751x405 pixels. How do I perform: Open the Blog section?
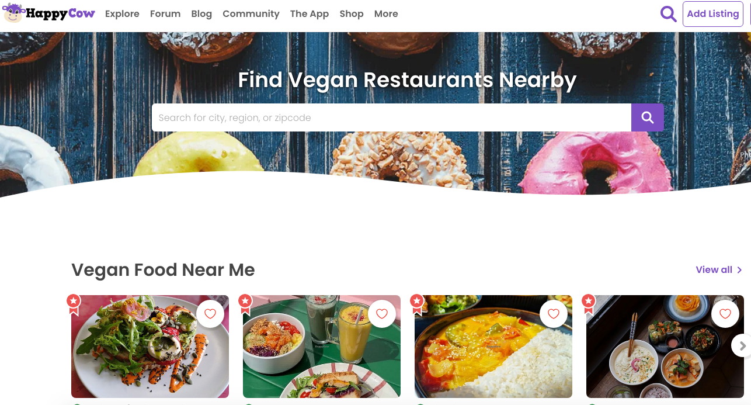click(201, 13)
